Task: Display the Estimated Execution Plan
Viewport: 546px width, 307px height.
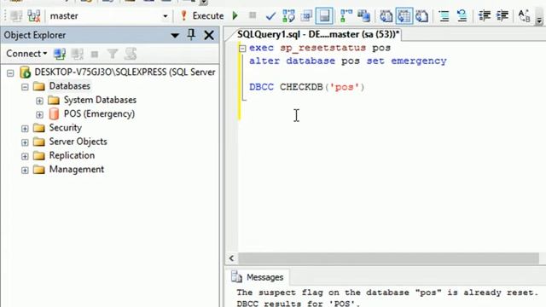Action: coord(288,16)
